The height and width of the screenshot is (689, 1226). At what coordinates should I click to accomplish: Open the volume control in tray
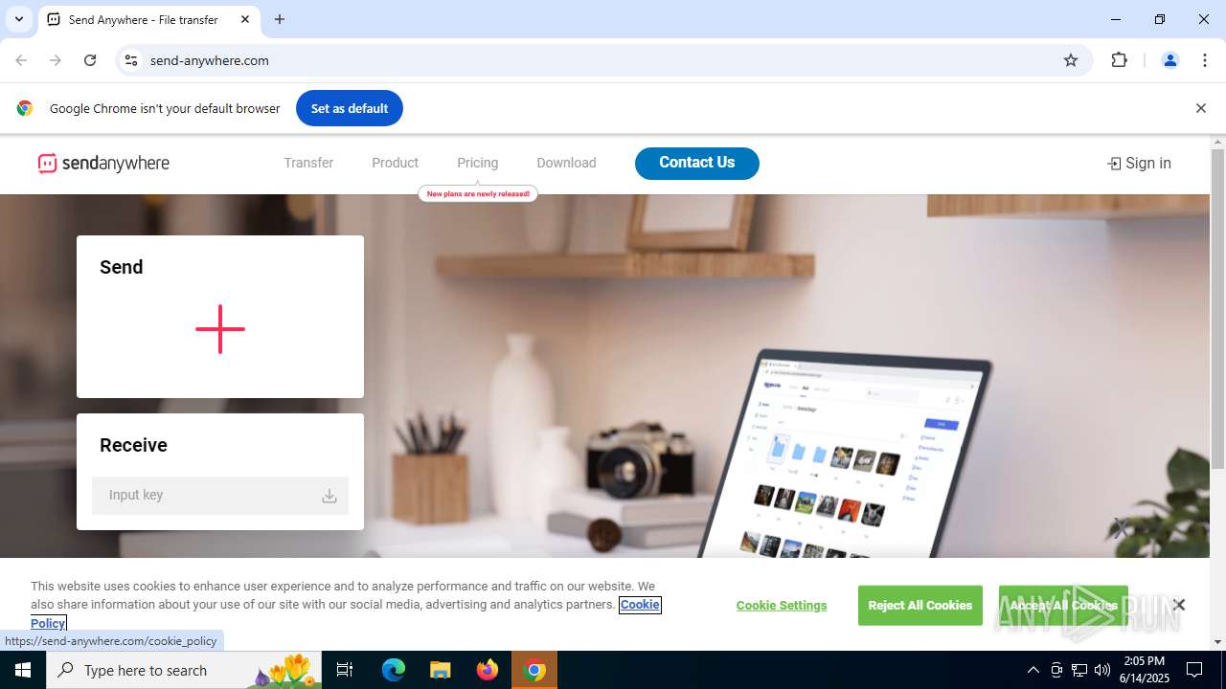pos(1102,670)
